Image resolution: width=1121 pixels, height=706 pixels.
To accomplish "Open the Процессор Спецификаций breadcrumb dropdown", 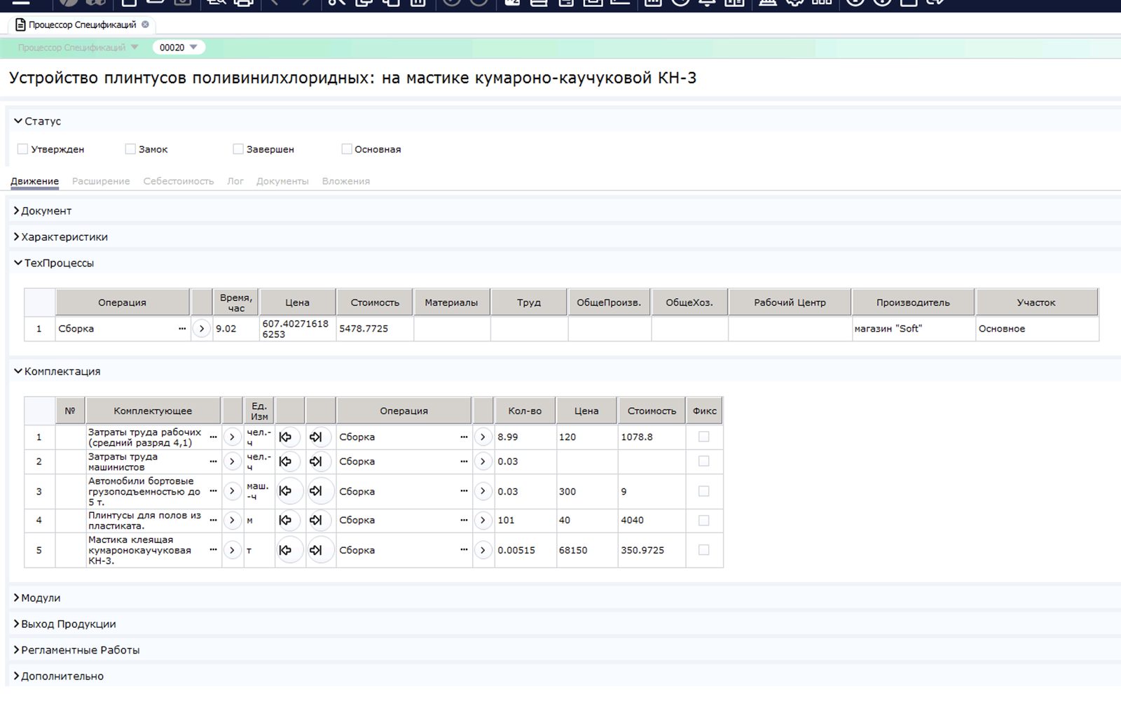I will [135, 48].
